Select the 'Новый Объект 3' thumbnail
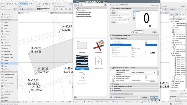187x105 pixels. (82, 78)
